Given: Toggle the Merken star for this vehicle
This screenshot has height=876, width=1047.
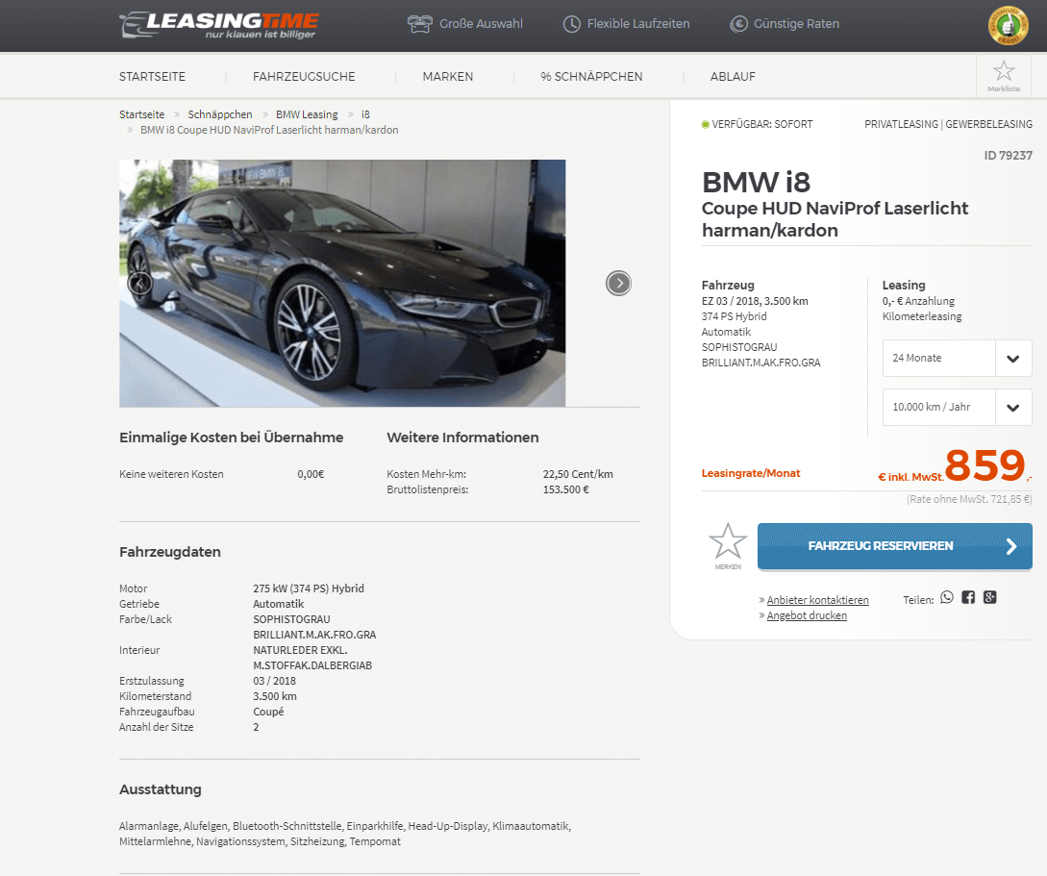Looking at the screenshot, I should [727, 546].
